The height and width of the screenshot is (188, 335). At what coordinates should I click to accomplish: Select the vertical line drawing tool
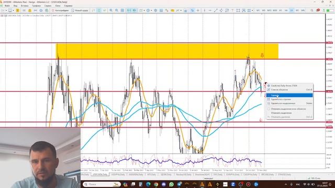(205, 10)
